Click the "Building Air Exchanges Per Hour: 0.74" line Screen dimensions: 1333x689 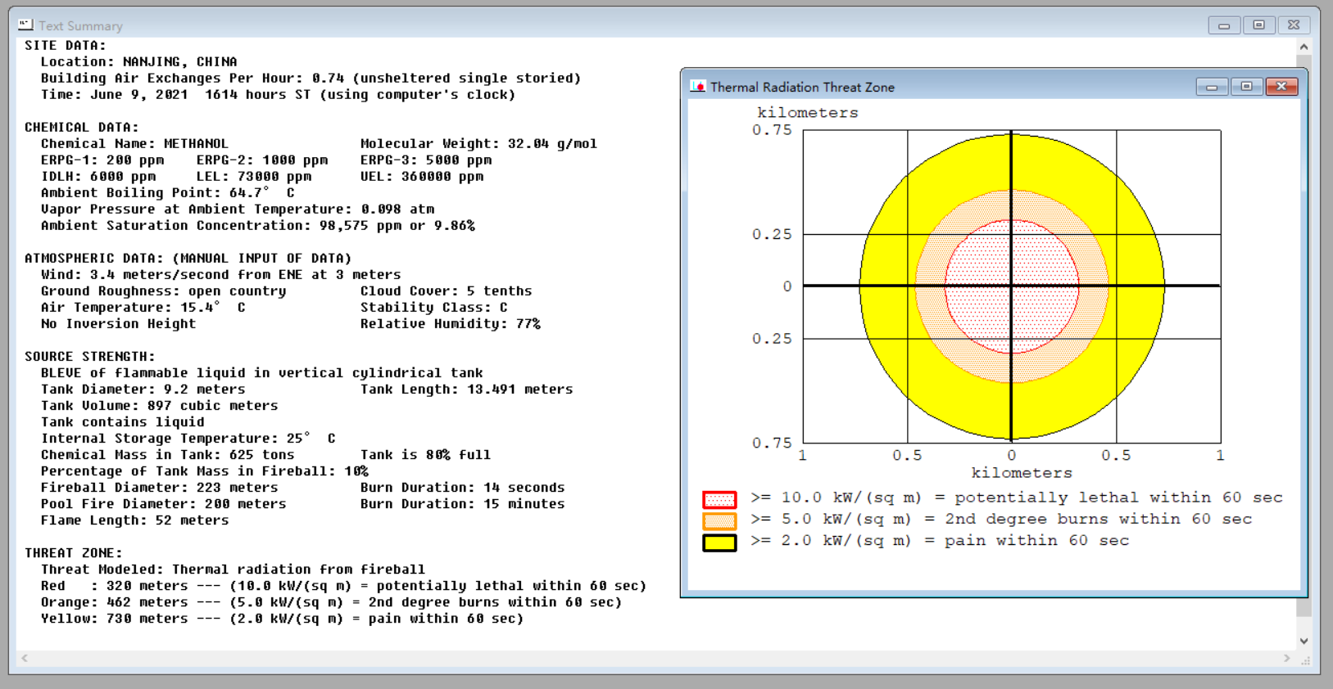click(311, 79)
